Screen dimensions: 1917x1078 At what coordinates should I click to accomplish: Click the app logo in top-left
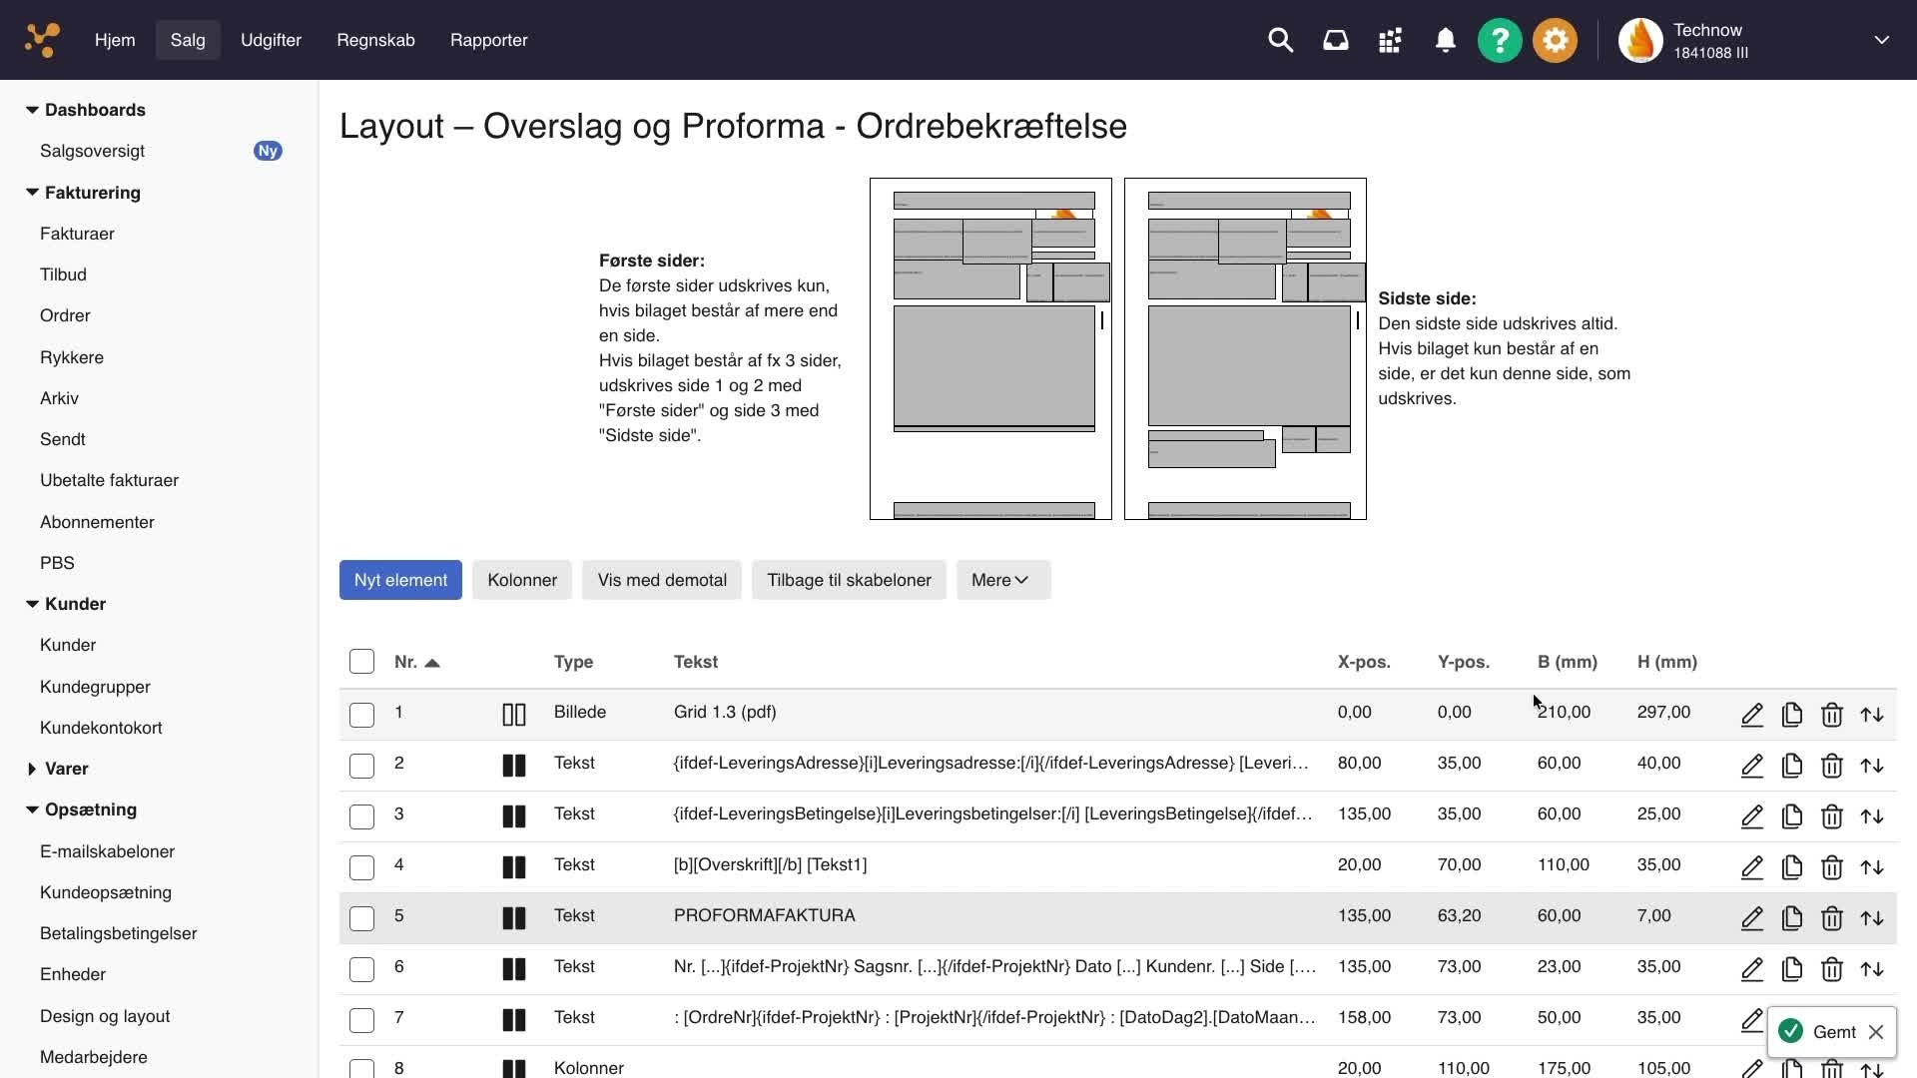coord(42,40)
